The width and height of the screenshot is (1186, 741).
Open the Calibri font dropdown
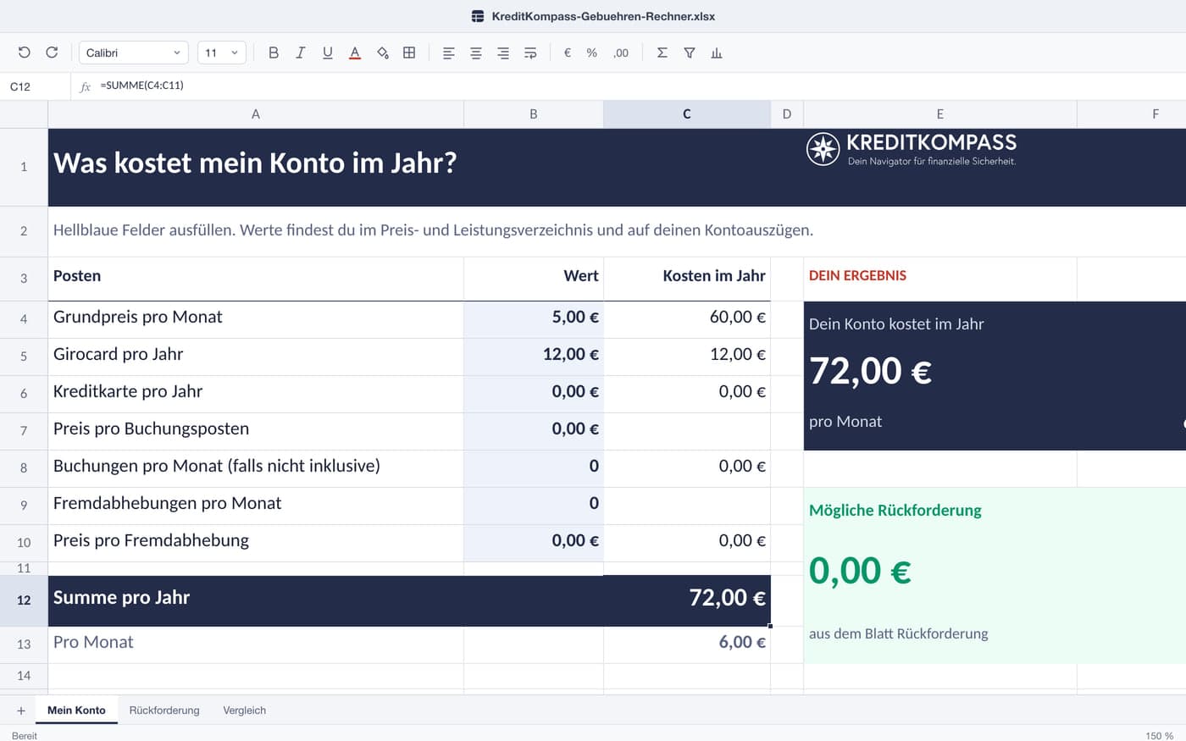134,53
